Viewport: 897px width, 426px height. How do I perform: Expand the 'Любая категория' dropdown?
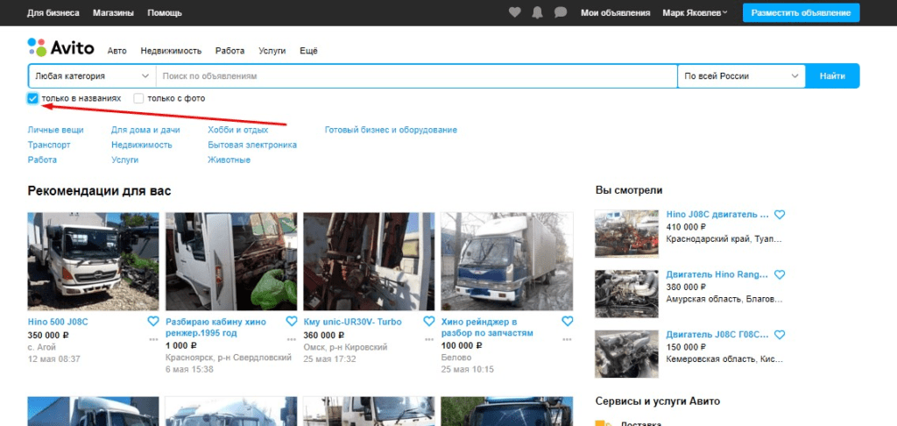point(92,76)
